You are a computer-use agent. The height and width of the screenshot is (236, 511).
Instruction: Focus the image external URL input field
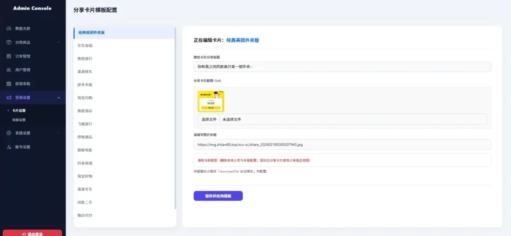point(342,144)
